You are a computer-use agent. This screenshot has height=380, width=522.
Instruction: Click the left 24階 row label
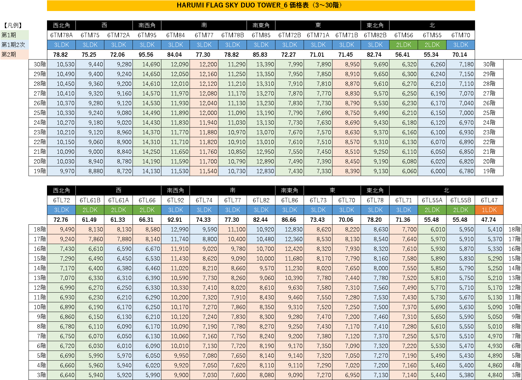[x=38, y=122]
